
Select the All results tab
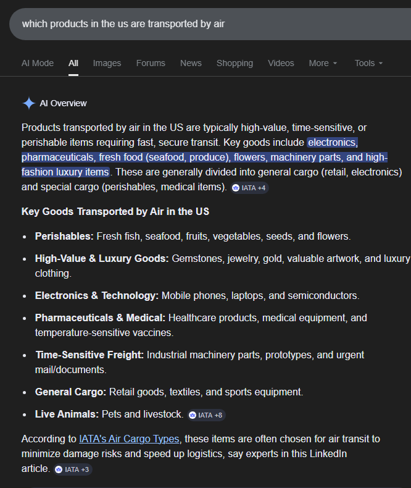pos(73,63)
